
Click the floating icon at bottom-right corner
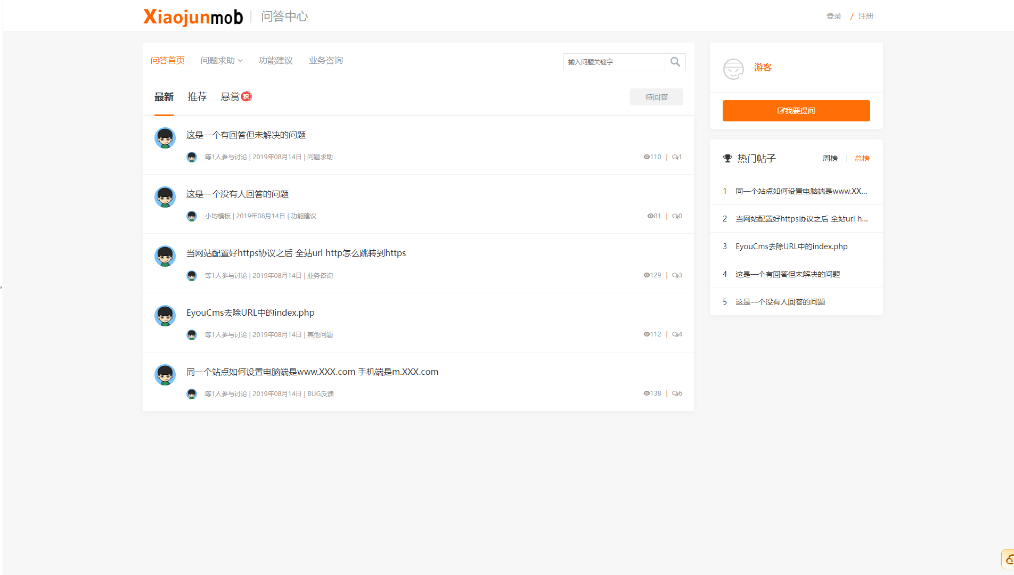coord(1009,560)
